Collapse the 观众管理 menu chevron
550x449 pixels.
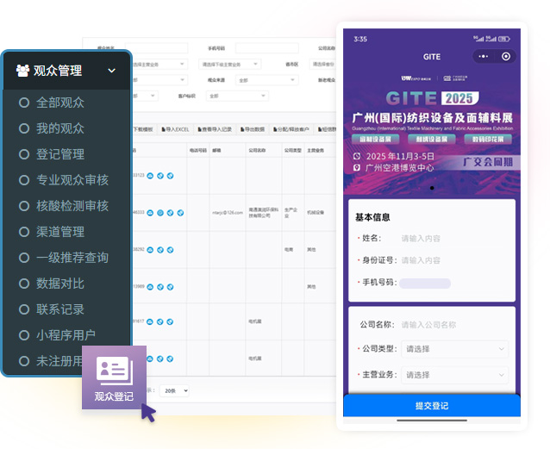coord(112,71)
